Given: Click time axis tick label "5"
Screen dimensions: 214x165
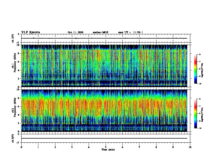Looking at the screenshot, I should pyautogui.click(x=106, y=147).
